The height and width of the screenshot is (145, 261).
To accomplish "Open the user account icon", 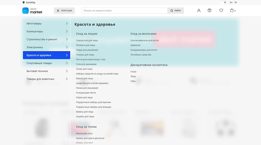I will (199, 10).
